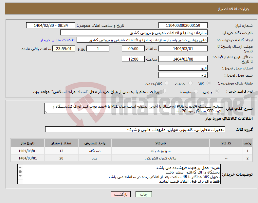This screenshot has height=203, width=258.
Task: Click the general description text area
Action: 134,109
